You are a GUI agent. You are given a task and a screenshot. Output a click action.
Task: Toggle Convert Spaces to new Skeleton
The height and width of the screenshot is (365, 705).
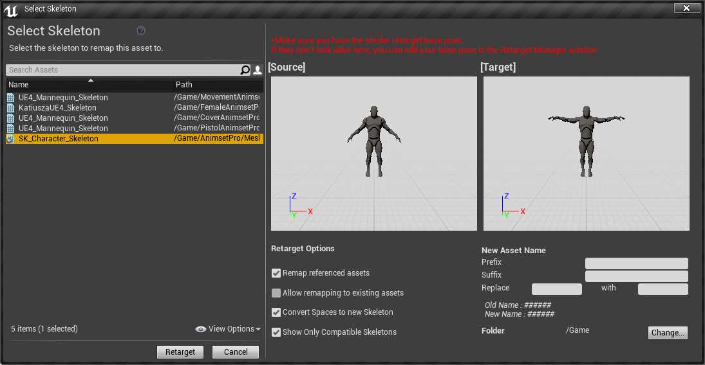coord(276,312)
